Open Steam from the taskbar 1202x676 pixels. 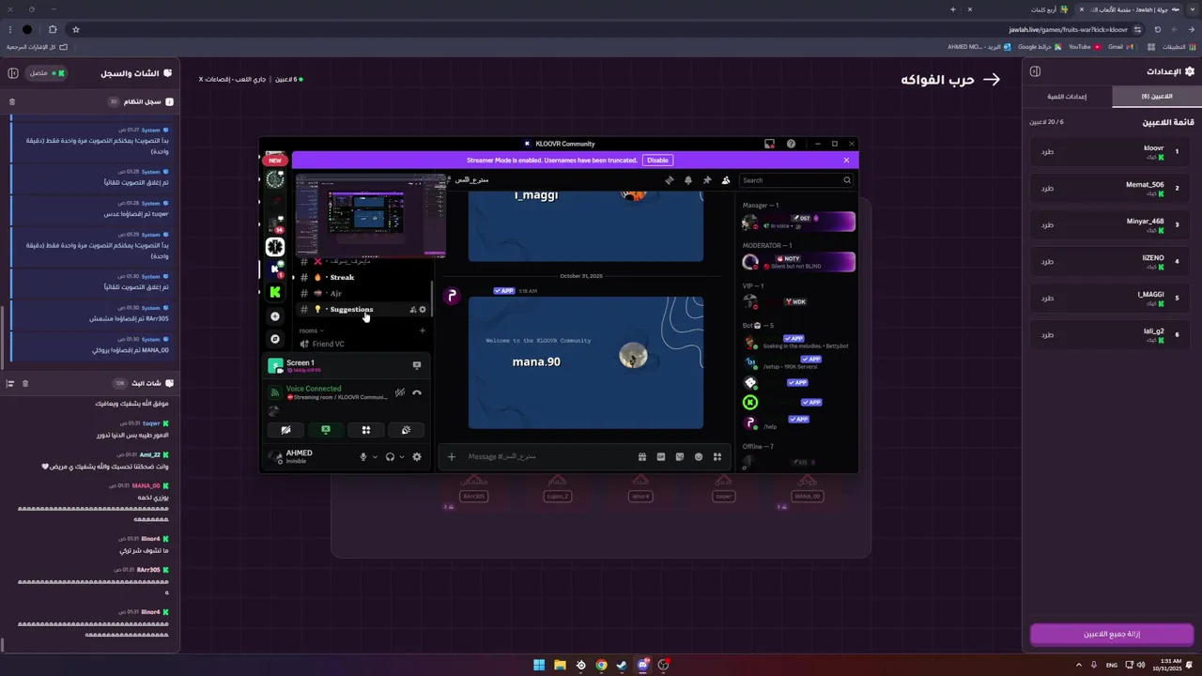(x=622, y=665)
